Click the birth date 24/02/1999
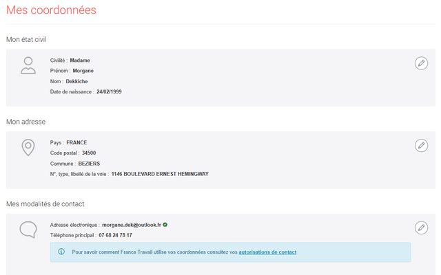The height and width of the screenshot is (275, 441). (x=109, y=91)
